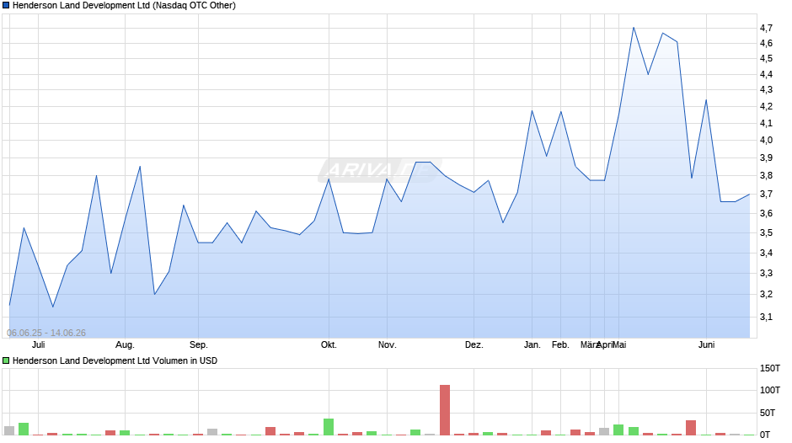This screenshot has width=792, height=443.
Task: Click the 150T volume axis label
Action: click(770, 368)
